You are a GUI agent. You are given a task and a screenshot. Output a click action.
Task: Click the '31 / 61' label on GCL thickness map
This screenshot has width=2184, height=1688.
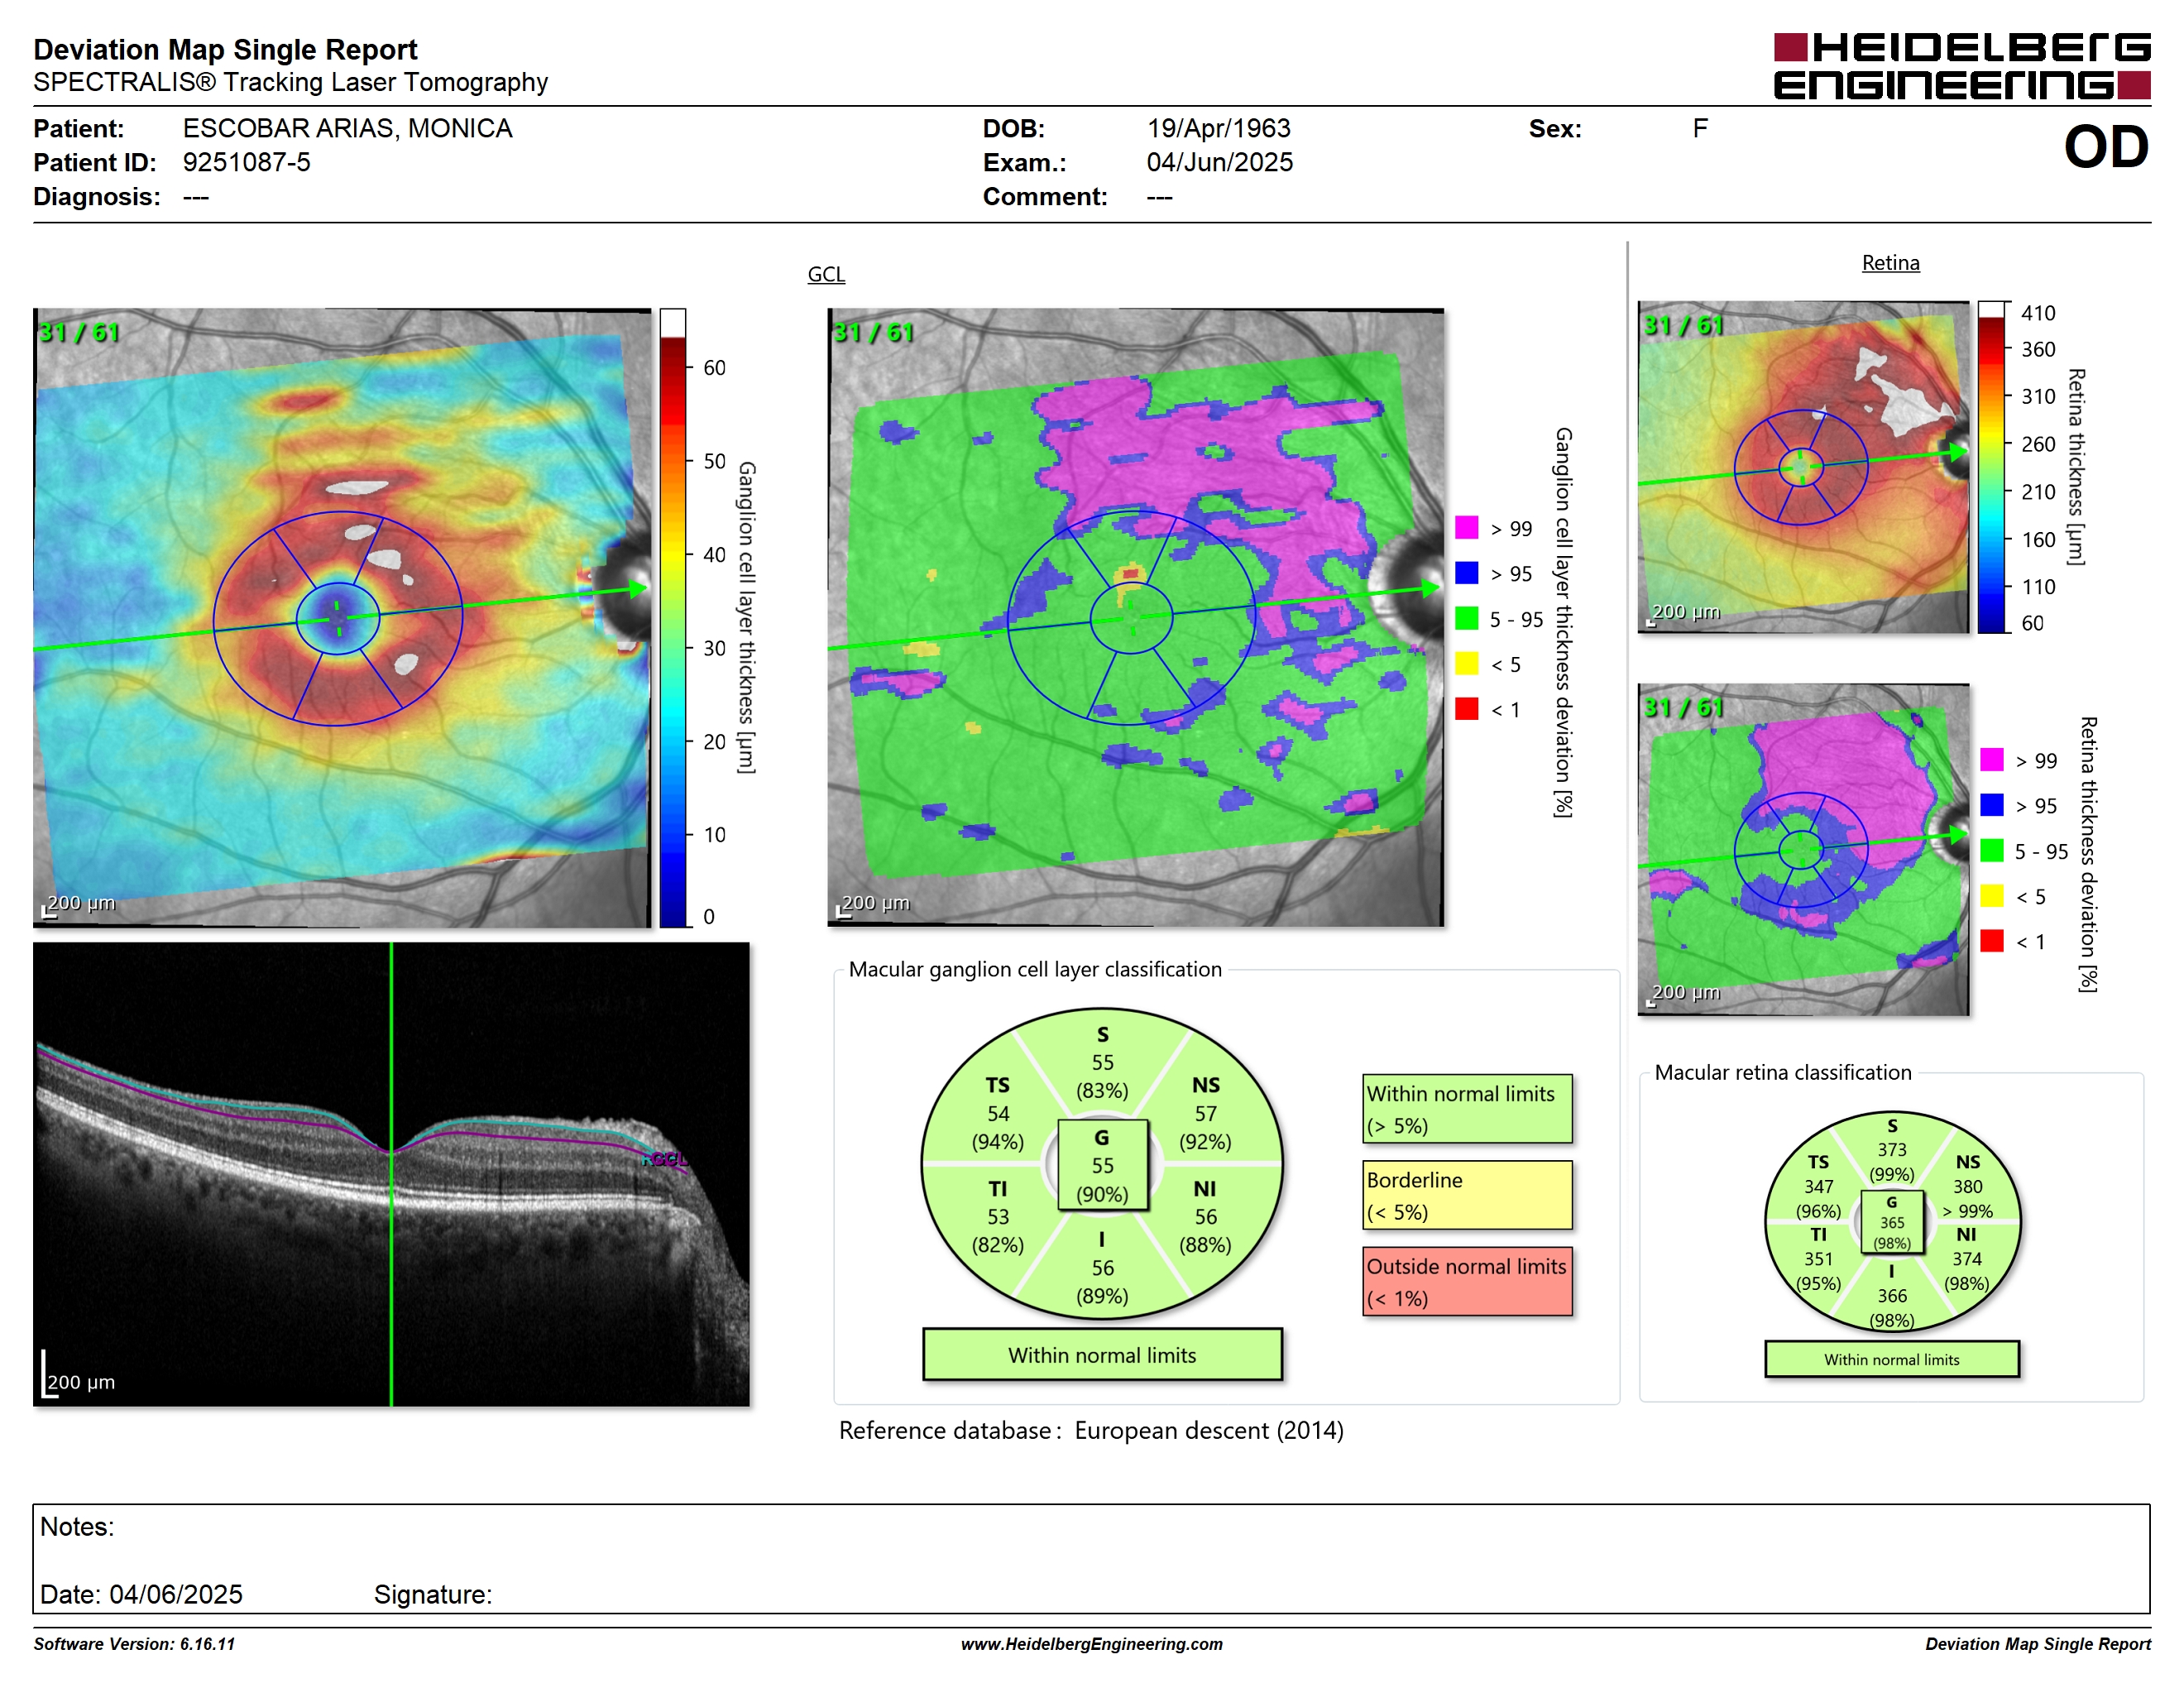78,332
